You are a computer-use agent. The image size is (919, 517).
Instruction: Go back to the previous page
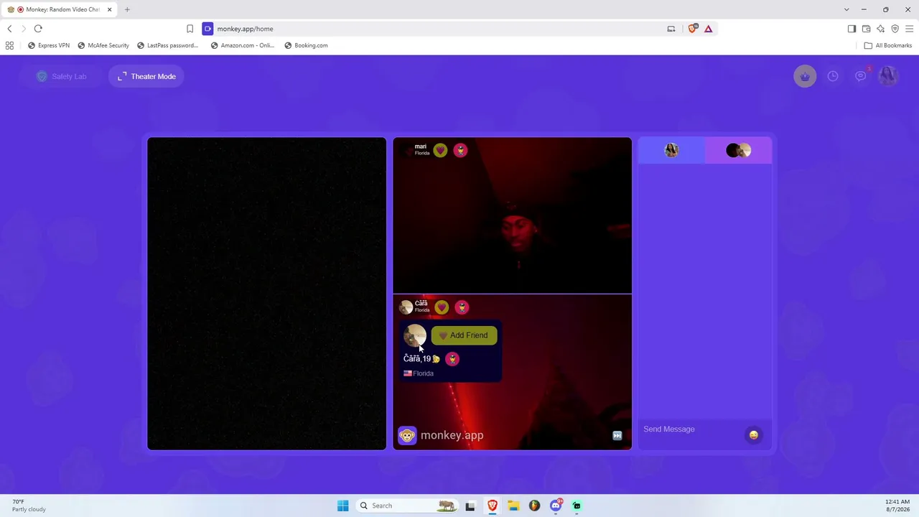pyautogui.click(x=9, y=29)
